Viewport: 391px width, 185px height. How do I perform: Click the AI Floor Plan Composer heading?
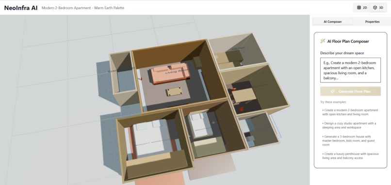(348, 41)
